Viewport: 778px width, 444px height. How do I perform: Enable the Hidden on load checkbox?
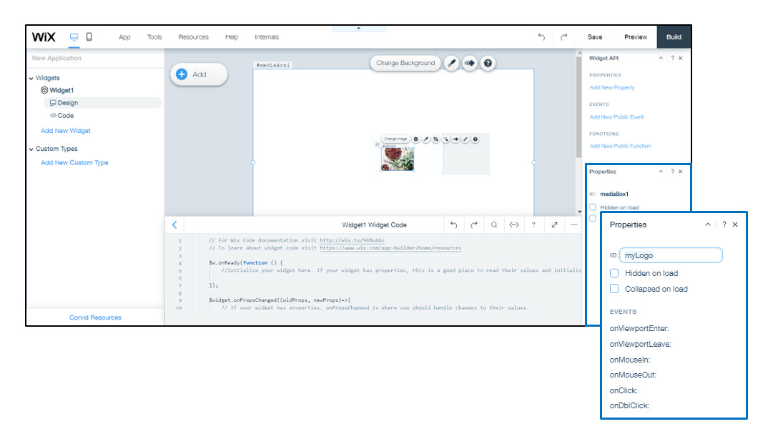coord(614,273)
